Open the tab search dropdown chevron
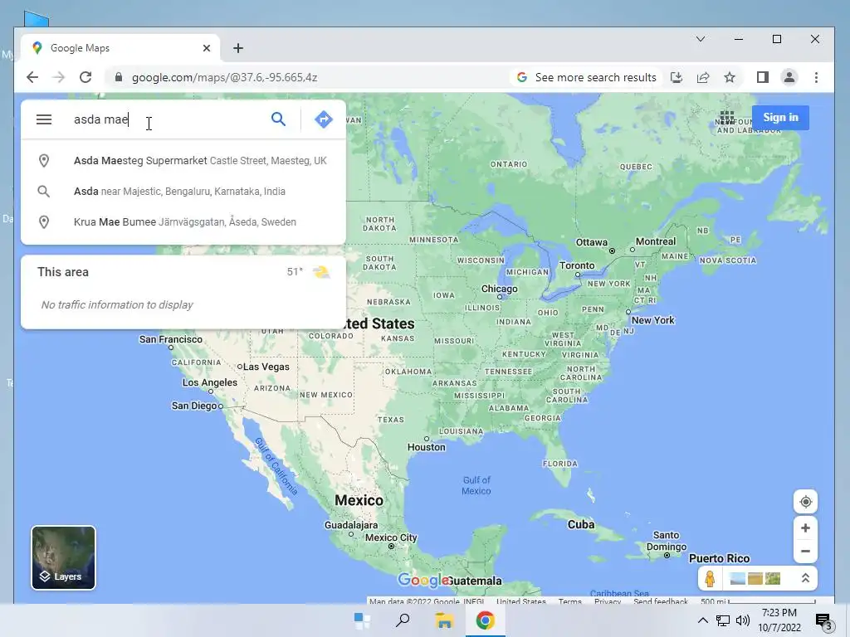This screenshot has width=850, height=637. [x=701, y=39]
